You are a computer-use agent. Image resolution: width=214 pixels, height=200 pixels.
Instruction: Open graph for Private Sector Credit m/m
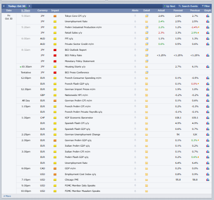coord(208,44)
